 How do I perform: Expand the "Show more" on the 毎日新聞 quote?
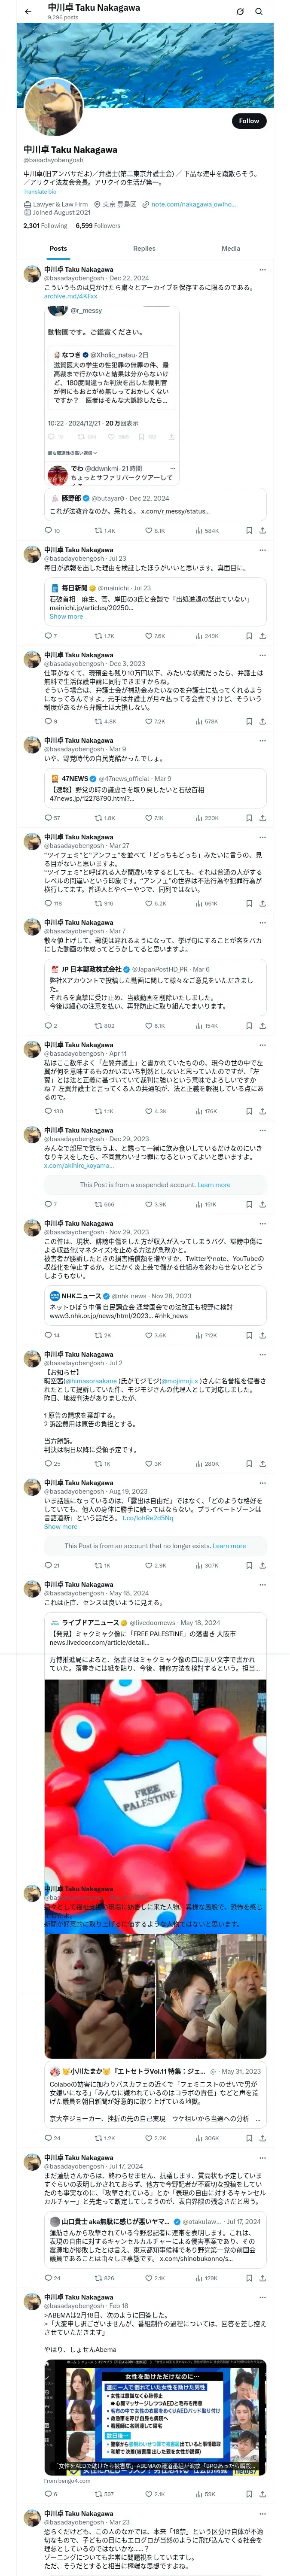pos(66,617)
